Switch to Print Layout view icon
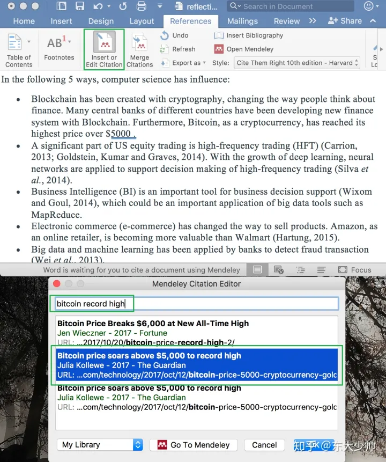Viewport: 386px width, 462px height. click(257, 269)
